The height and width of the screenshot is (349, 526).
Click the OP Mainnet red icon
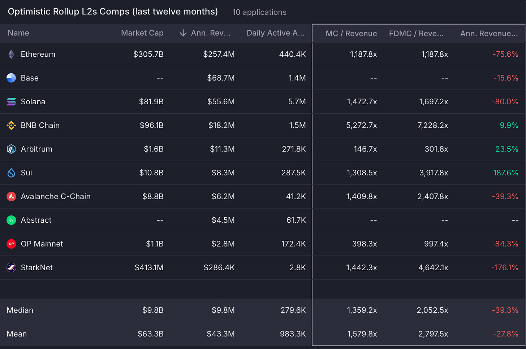coord(11,244)
